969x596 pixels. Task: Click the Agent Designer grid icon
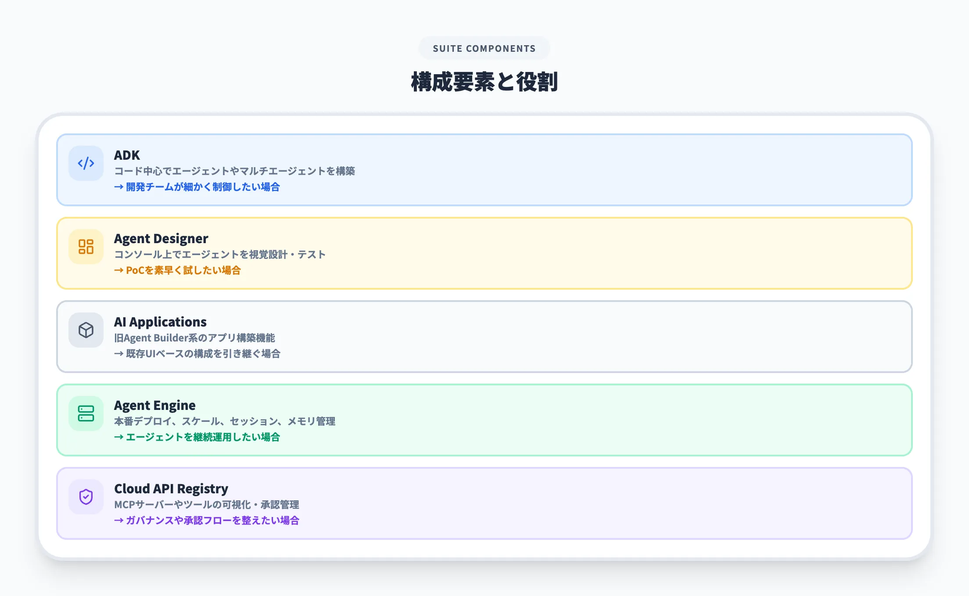(86, 247)
